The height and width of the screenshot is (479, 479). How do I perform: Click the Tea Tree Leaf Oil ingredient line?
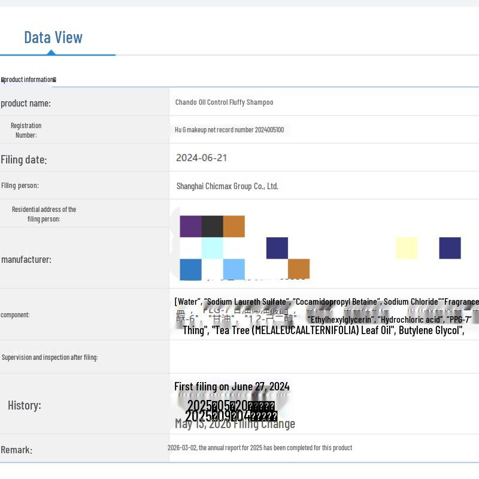pos(323,331)
